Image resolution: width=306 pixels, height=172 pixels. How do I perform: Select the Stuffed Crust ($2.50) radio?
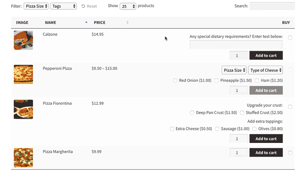242,113
